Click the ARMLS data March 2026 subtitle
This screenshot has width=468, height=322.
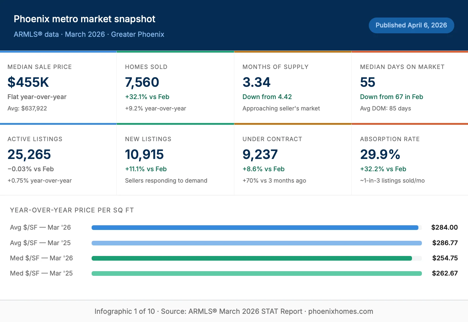pyautogui.click(x=89, y=34)
